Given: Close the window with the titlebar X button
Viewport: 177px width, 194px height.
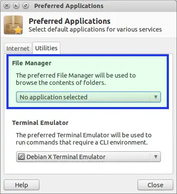Looking at the screenshot, I should (7, 6).
